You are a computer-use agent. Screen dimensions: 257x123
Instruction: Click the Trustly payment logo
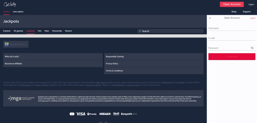pyautogui.click(x=92, y=114)
